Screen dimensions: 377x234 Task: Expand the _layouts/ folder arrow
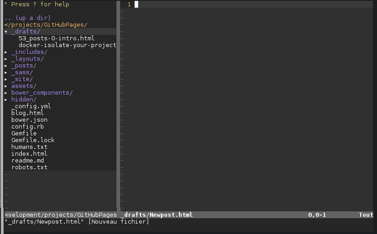pos(6,59)
